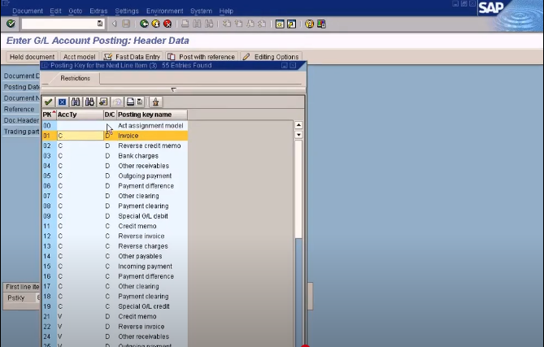Click the yellow Help question mark icon
Viewport: 544px width, 347px height.
[309, 24]
